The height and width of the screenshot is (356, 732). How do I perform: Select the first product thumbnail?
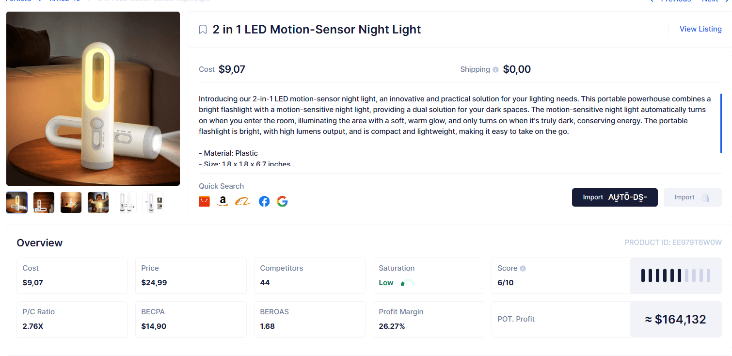pyautogui.click(x=16, y=202)
